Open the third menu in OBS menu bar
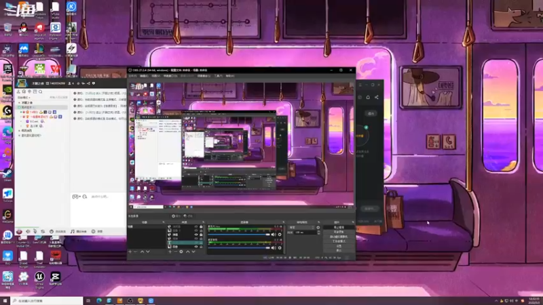 tap(156, 76)
